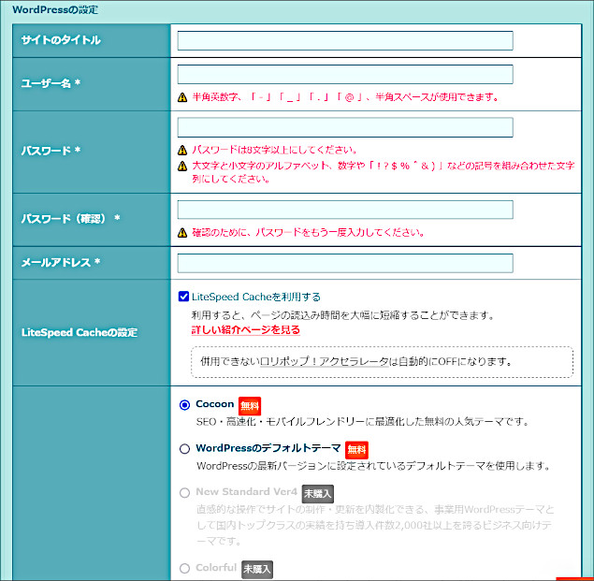The height and width of the screenshot is (581, 594).
Task: Open ロリポップ！アクセラレータ link in notice box
Action: [x=325, y=361]
